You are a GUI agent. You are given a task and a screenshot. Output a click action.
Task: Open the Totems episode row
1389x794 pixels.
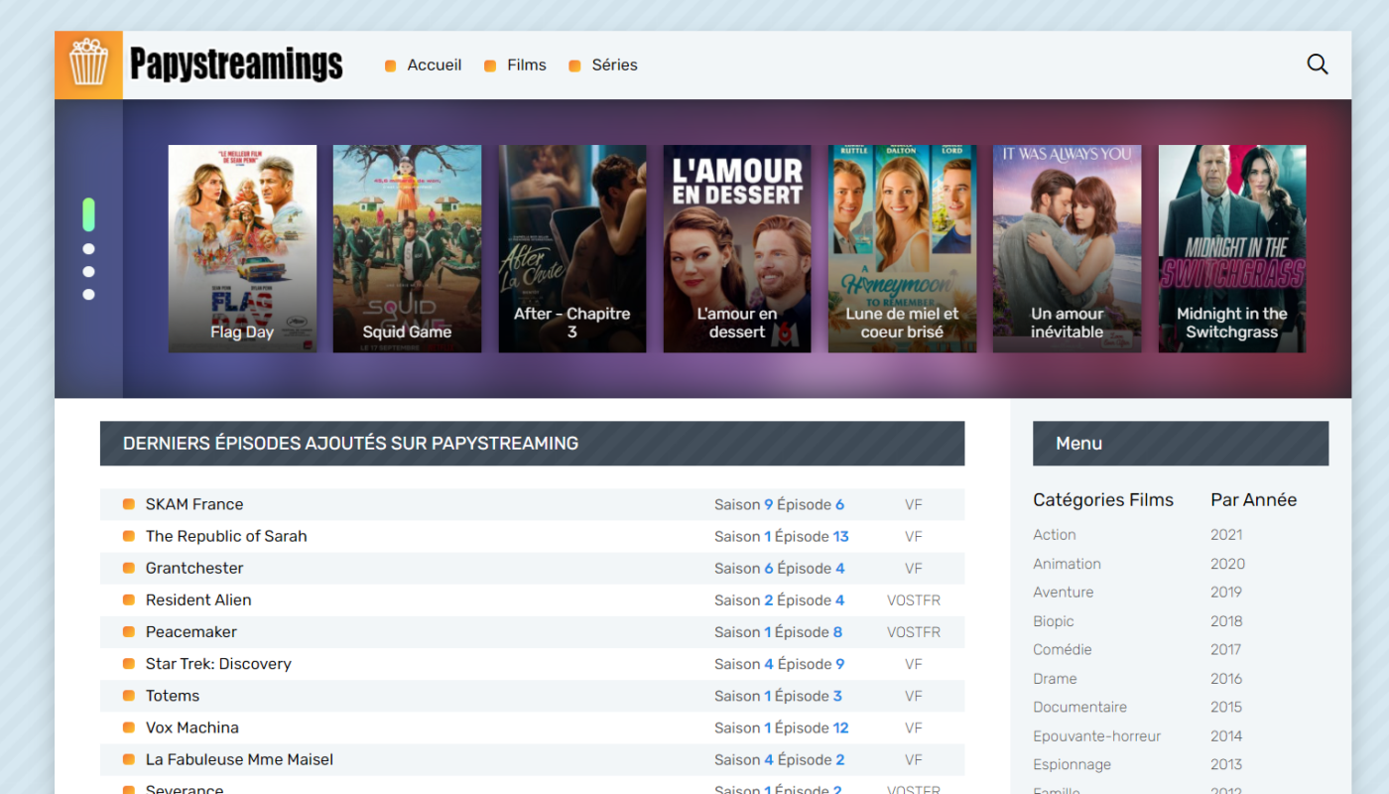(532, 696)
